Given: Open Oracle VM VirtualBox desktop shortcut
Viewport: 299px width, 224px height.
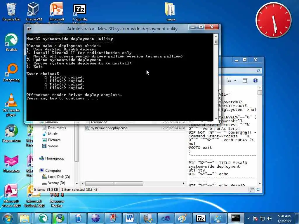Looking at the screenshot, I should tap(34, 13).
